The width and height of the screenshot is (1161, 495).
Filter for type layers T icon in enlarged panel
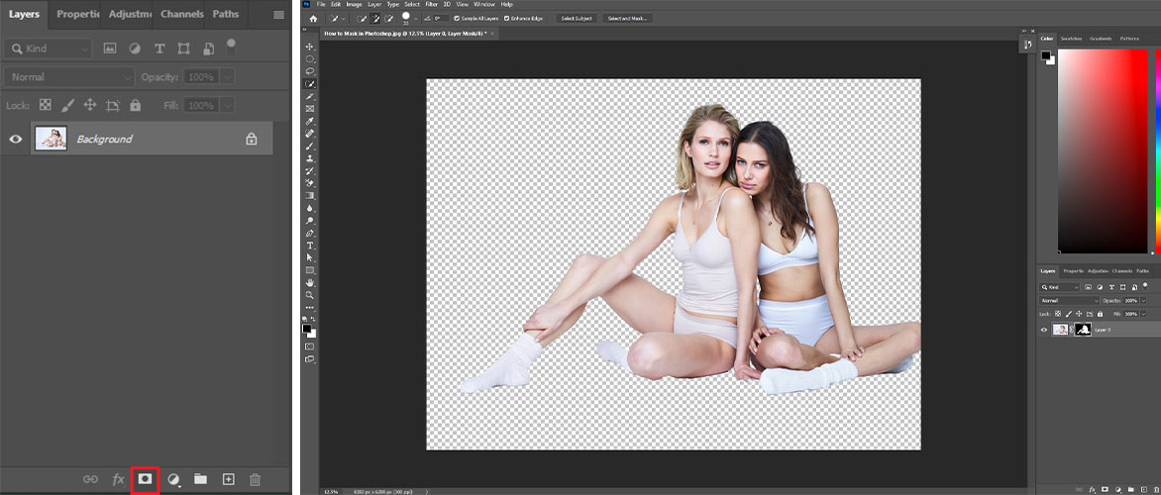(x=159, y=49)
